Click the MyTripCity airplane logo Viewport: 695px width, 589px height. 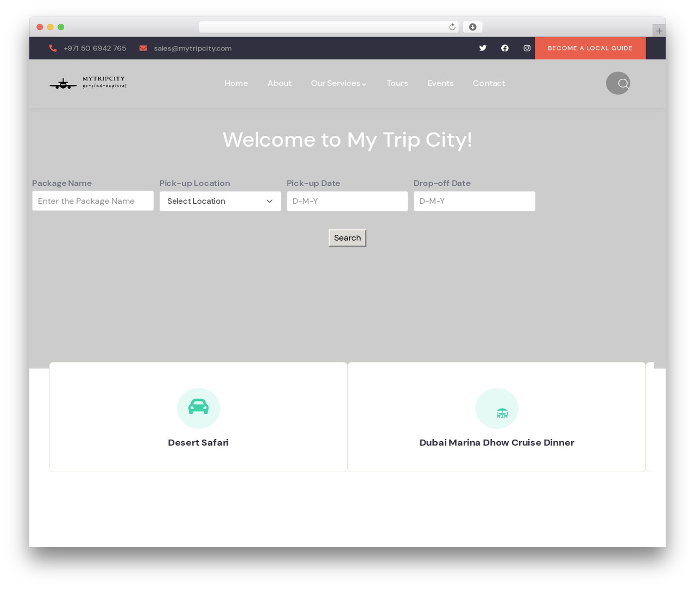(88, 83)
